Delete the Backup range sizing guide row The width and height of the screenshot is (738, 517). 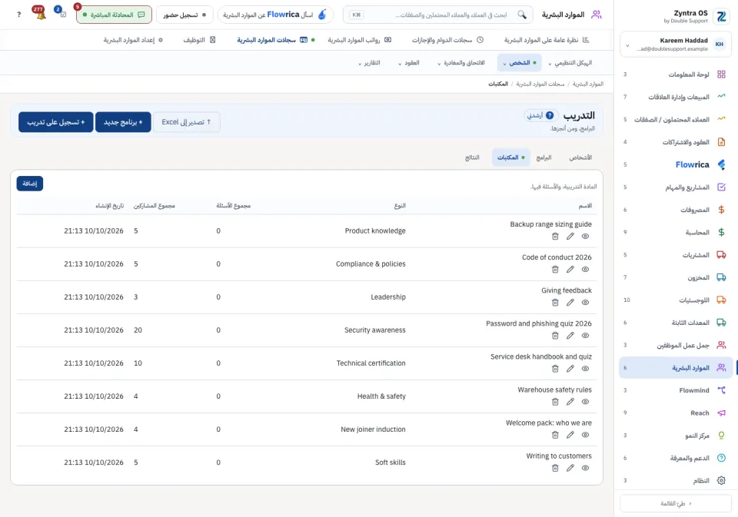[555, 236]
